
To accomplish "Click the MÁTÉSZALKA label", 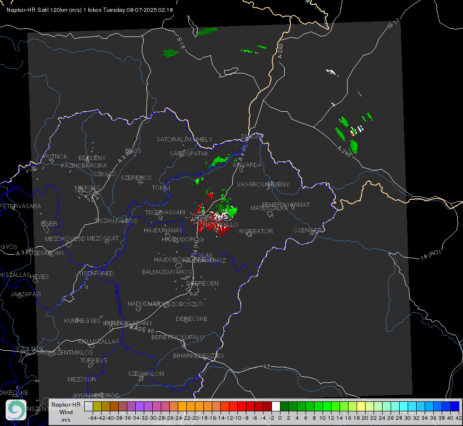I will pyautogui.click(x=269, y=208).
